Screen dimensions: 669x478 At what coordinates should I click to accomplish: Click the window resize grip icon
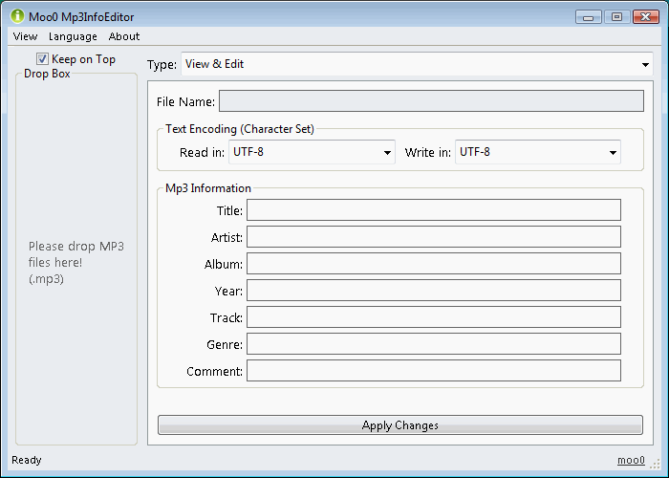pyautogui.click(x=656, y=464)
